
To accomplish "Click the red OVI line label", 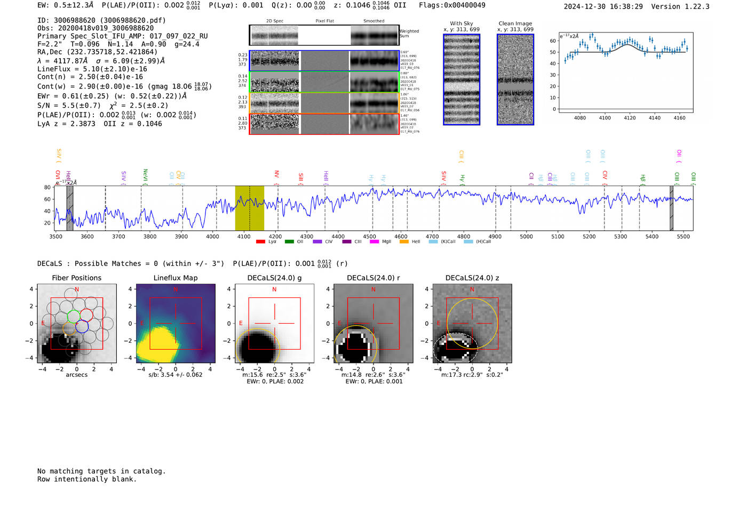I will click(58, 178).
